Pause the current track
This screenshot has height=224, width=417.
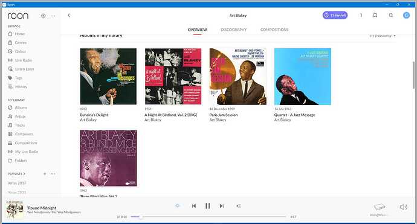(208, 206)
